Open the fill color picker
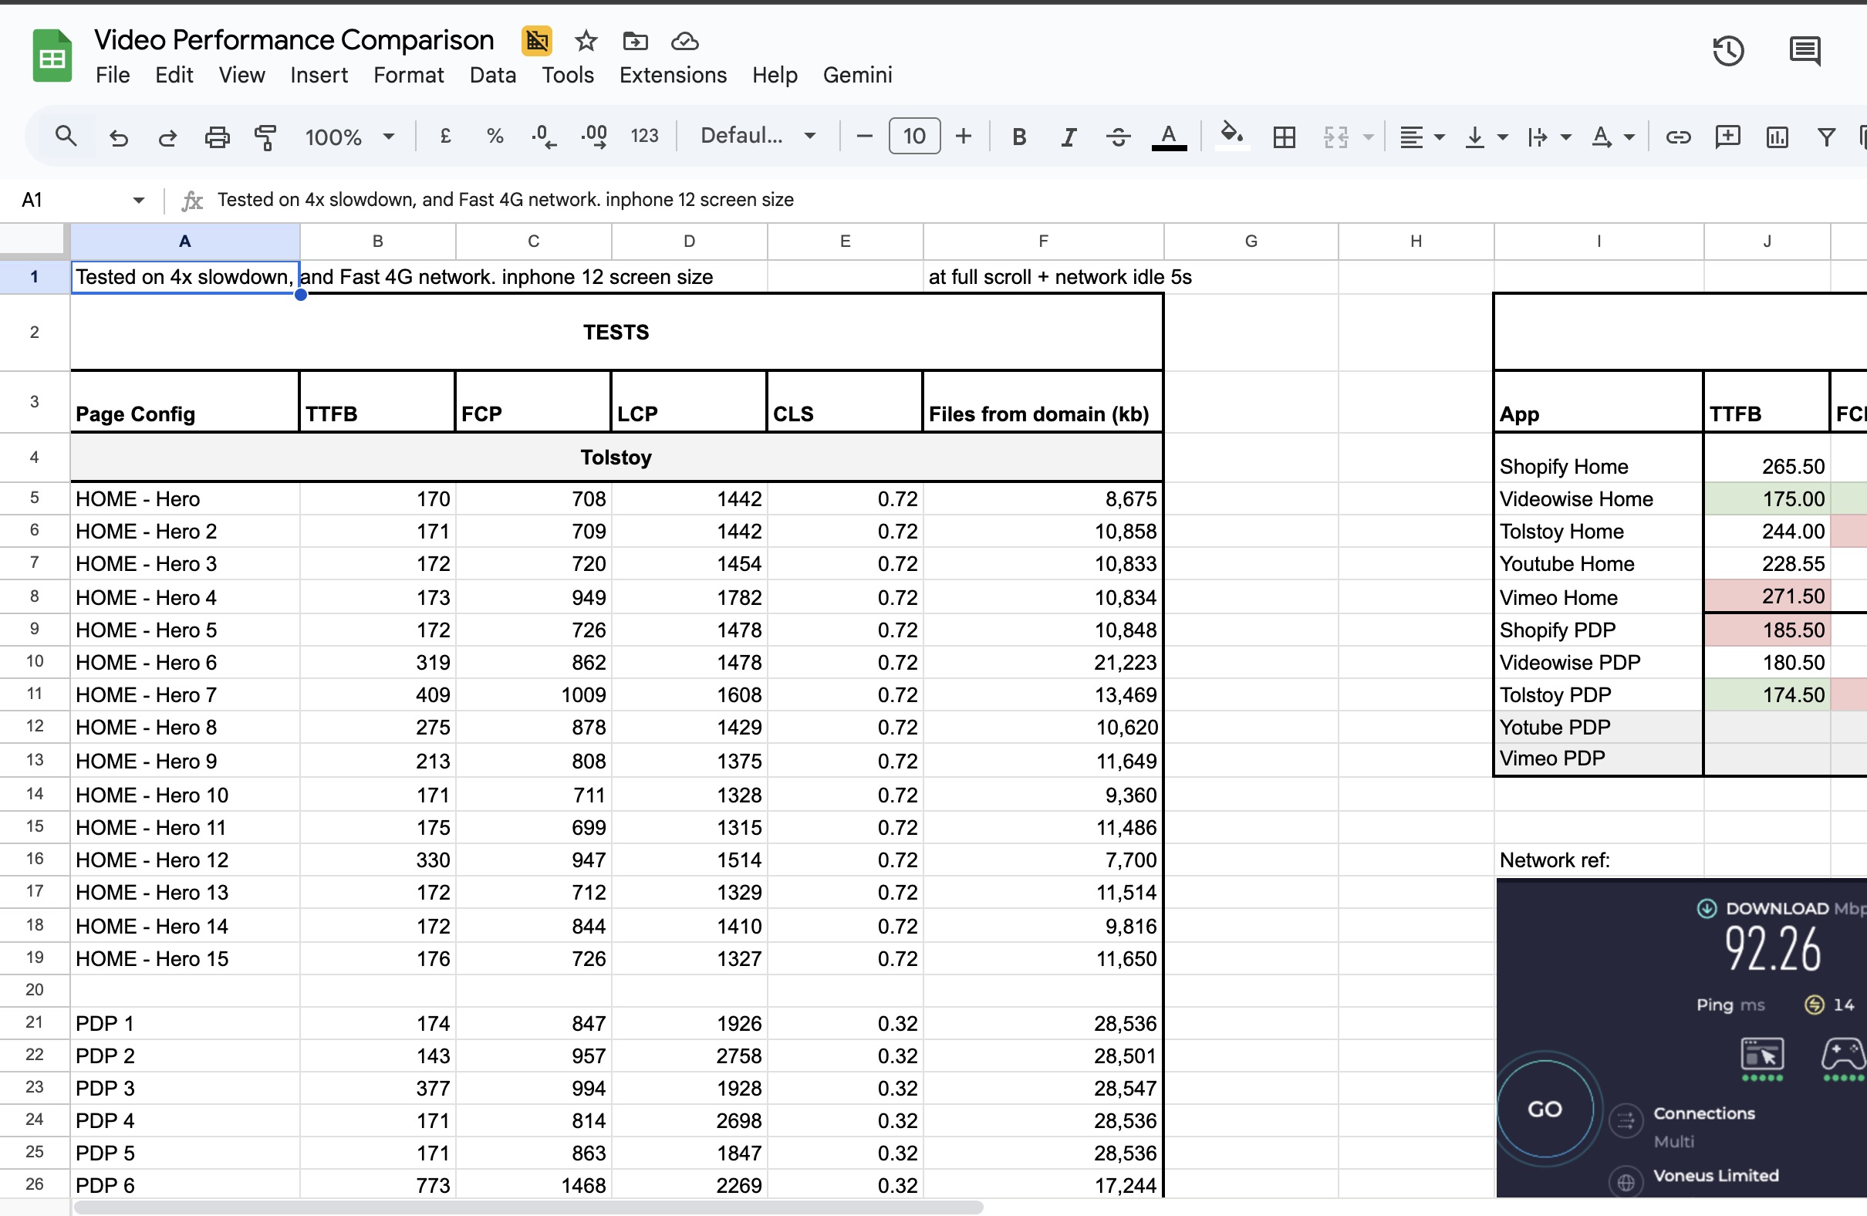The image size is (1867, 1216). coord(1231,136)
